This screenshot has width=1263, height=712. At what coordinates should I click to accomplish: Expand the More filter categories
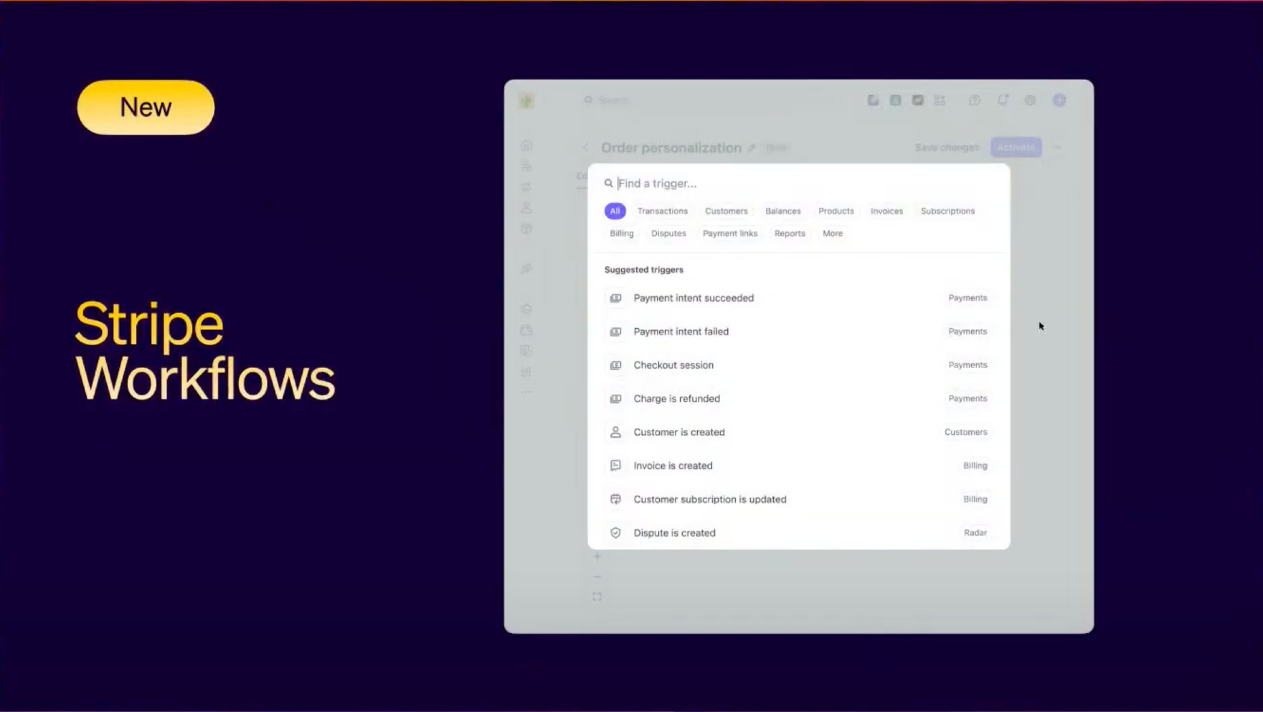coord(832,234)
